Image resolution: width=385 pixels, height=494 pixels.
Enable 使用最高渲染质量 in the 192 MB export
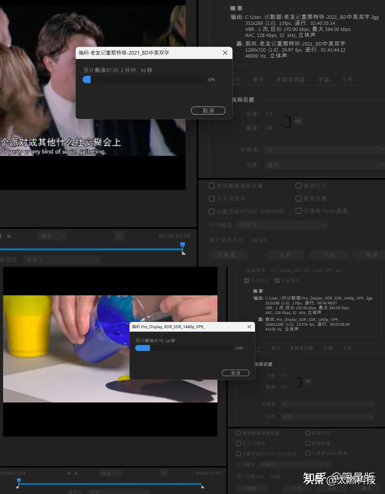point(211,186)
